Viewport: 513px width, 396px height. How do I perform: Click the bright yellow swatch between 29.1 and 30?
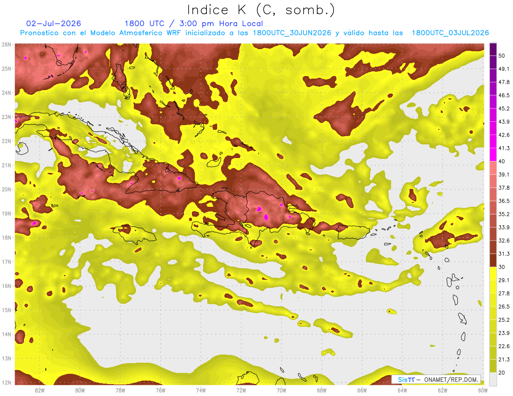click(493, 273)
